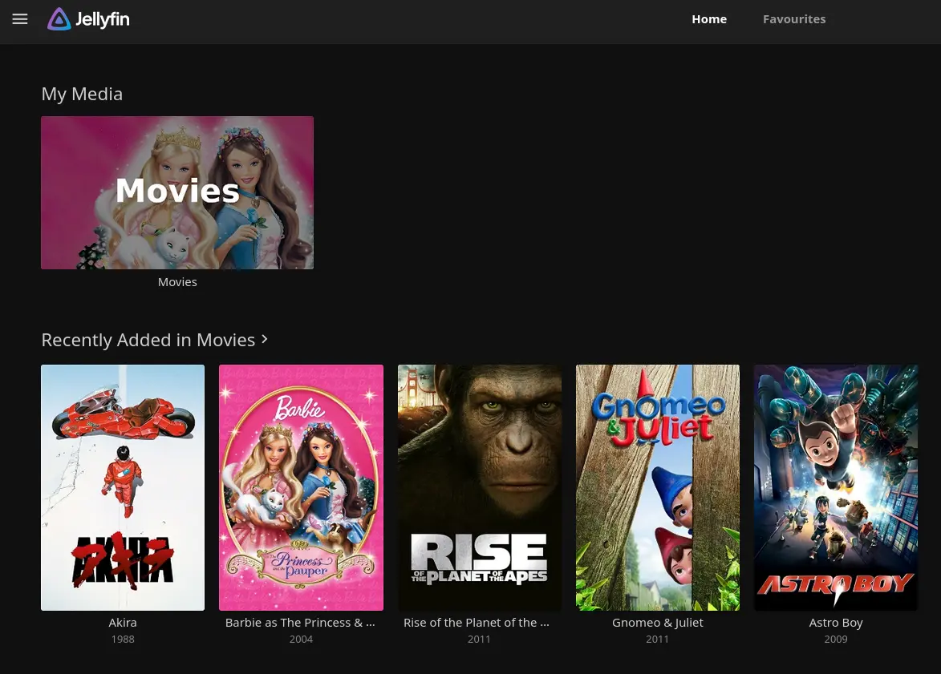Open the Barbie Princess and Pauper poster

301,487
